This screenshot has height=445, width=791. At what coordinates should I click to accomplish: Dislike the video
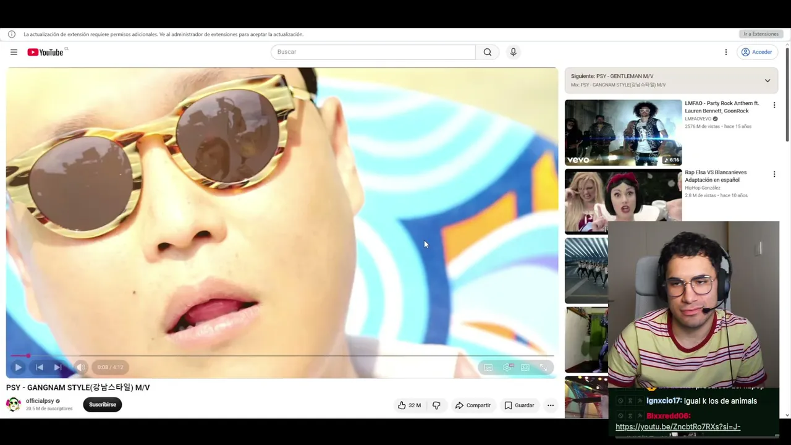coord(436,405)
